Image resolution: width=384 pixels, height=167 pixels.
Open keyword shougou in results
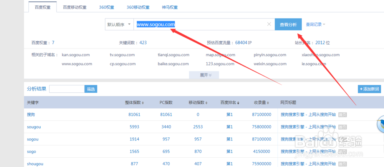click(35, 164)
